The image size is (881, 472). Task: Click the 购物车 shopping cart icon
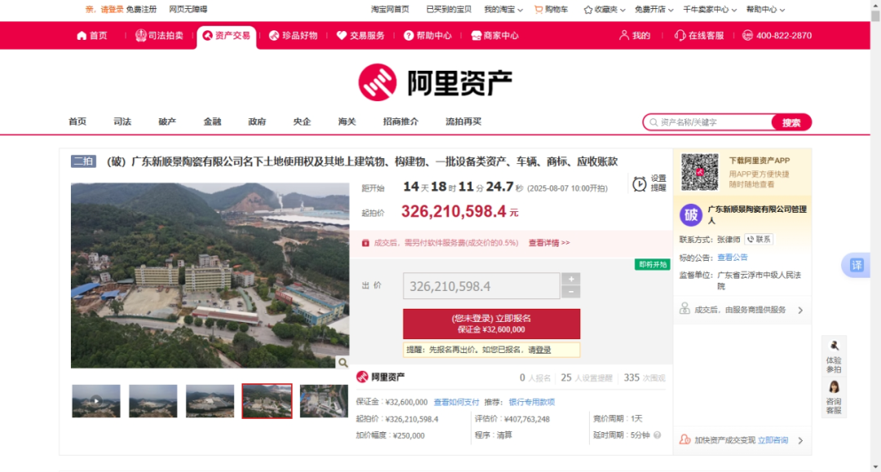point(538,10)
